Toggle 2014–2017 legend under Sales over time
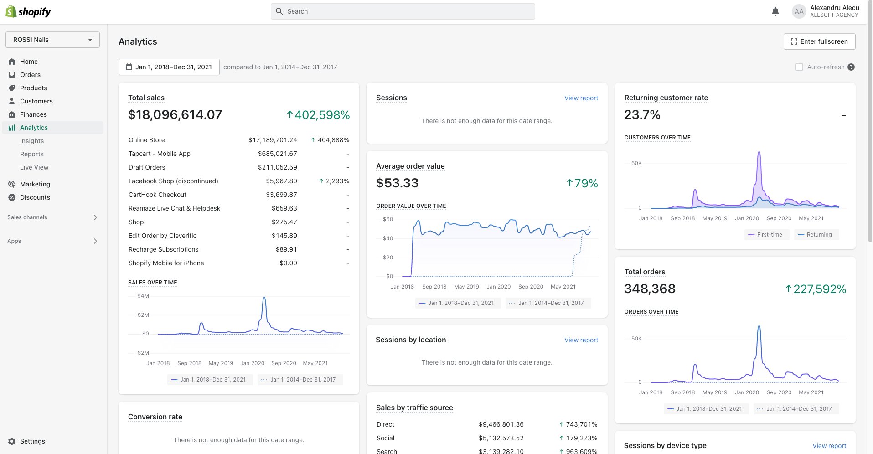 [300, 380]
